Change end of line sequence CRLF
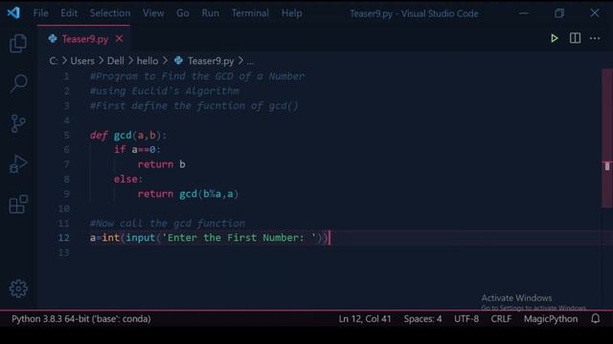The height and width of the screenshot is (344, 613). coord(501,318)
